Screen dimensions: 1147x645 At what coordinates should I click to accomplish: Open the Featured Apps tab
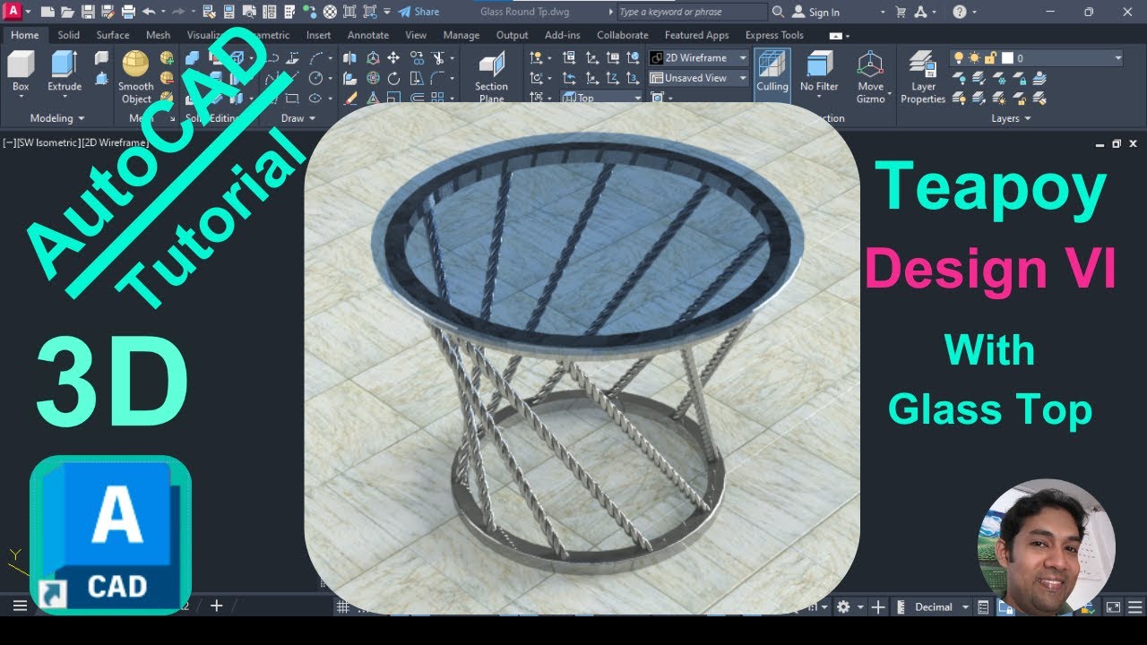pyautogui.click(x=696, y=35)
